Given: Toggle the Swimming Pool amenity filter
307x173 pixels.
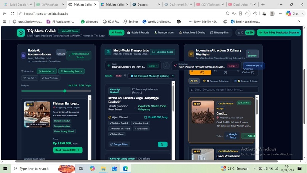Looking at the screenshot, I should [x=72, y=71].
